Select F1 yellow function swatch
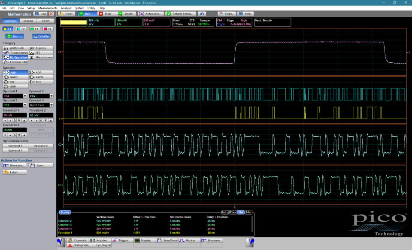Viewport: 412px width, 250px height. coord(8,29)
